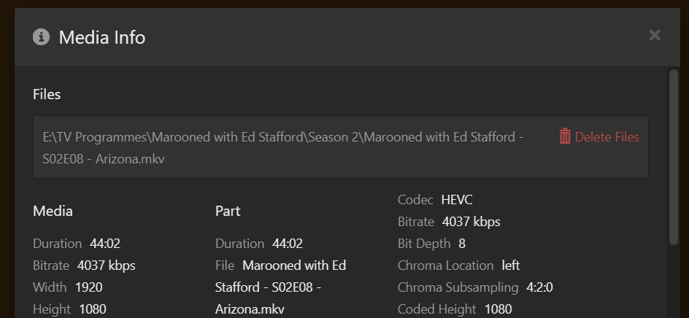Screen dimensions: 689x318
Task: Click the Part column heading
Action: [x=228, y=212]
